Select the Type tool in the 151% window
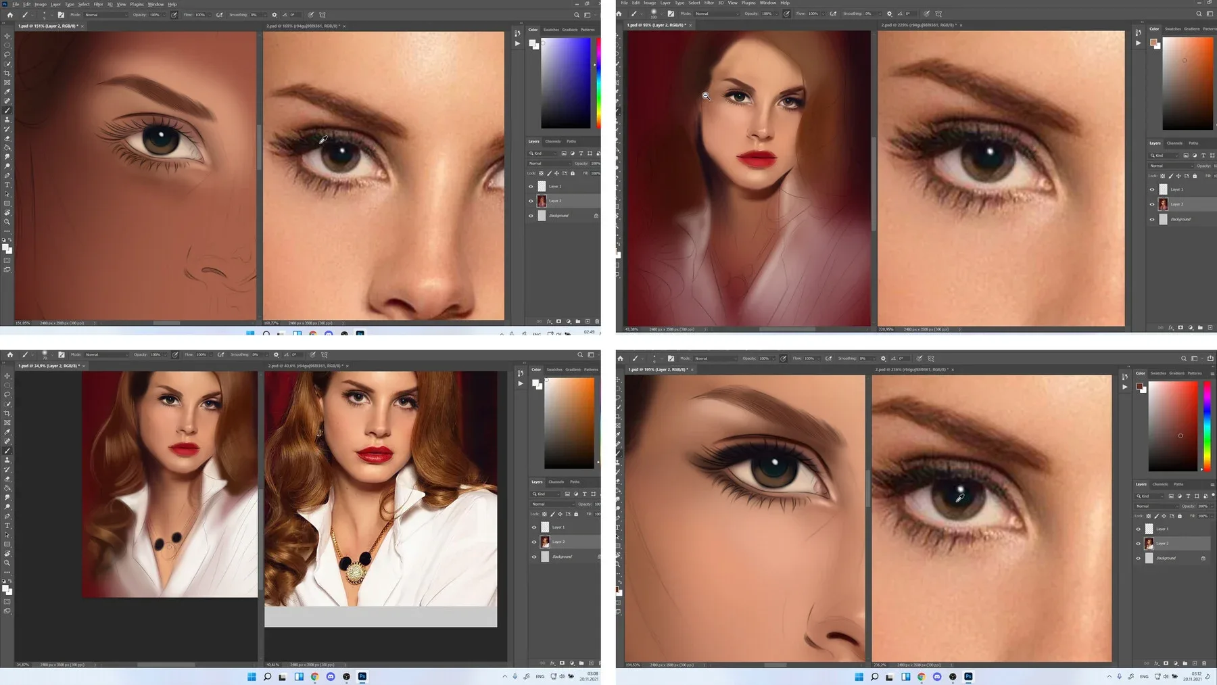The width and height of the screenshot is (1217, 685). pos(7,185)
